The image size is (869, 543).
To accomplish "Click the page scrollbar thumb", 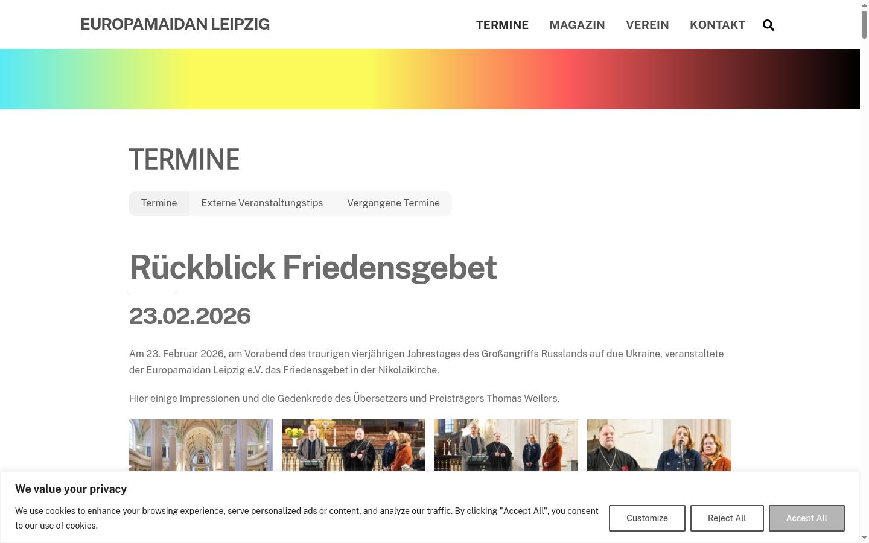I will tap(864, 24).
